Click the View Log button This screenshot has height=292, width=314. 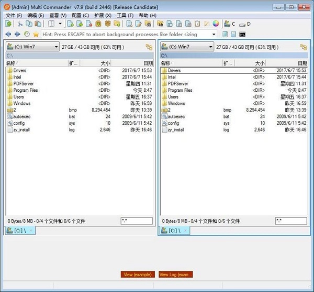pyautogui.click(x=175, y=274)
